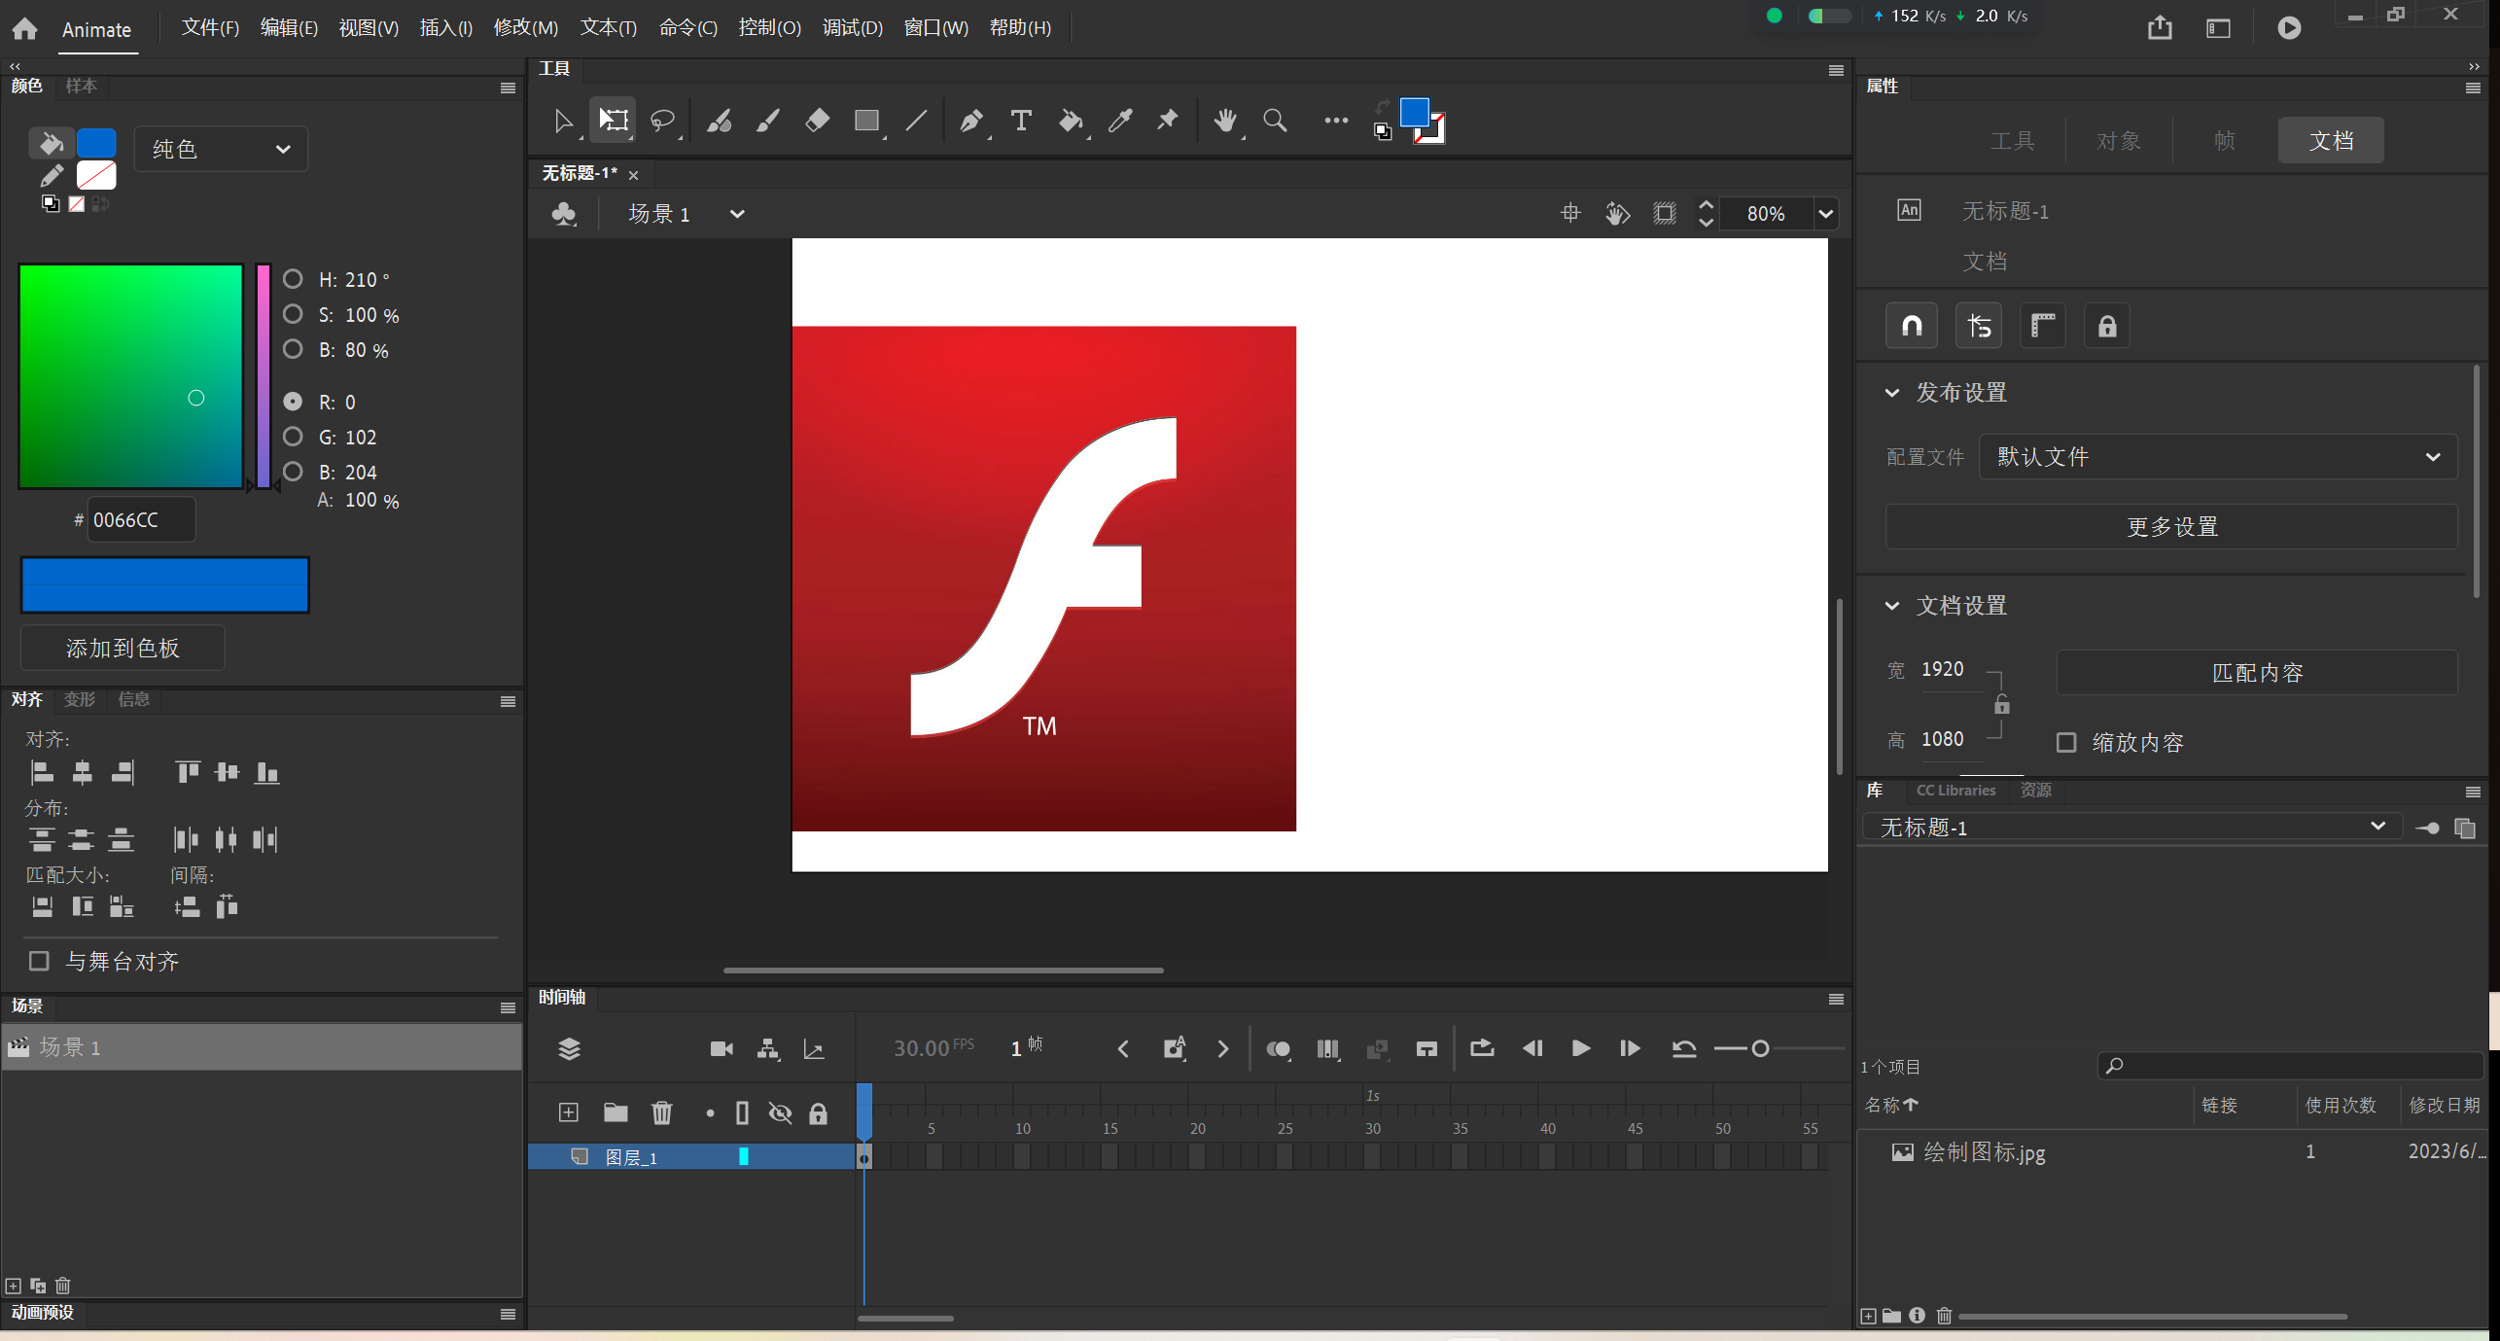Switch properties to the 帧 tab
The height and width of the screenshot is (1341, 2500).
(x=2225, y=140)
